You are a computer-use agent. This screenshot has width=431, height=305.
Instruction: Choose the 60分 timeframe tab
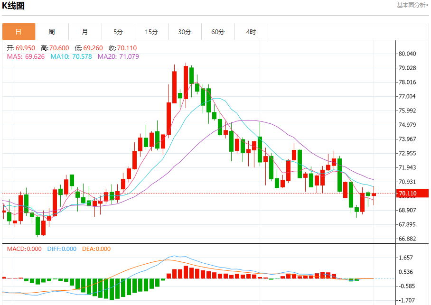218,32
